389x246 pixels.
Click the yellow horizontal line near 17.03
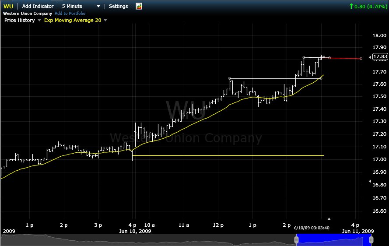point(228,155)
